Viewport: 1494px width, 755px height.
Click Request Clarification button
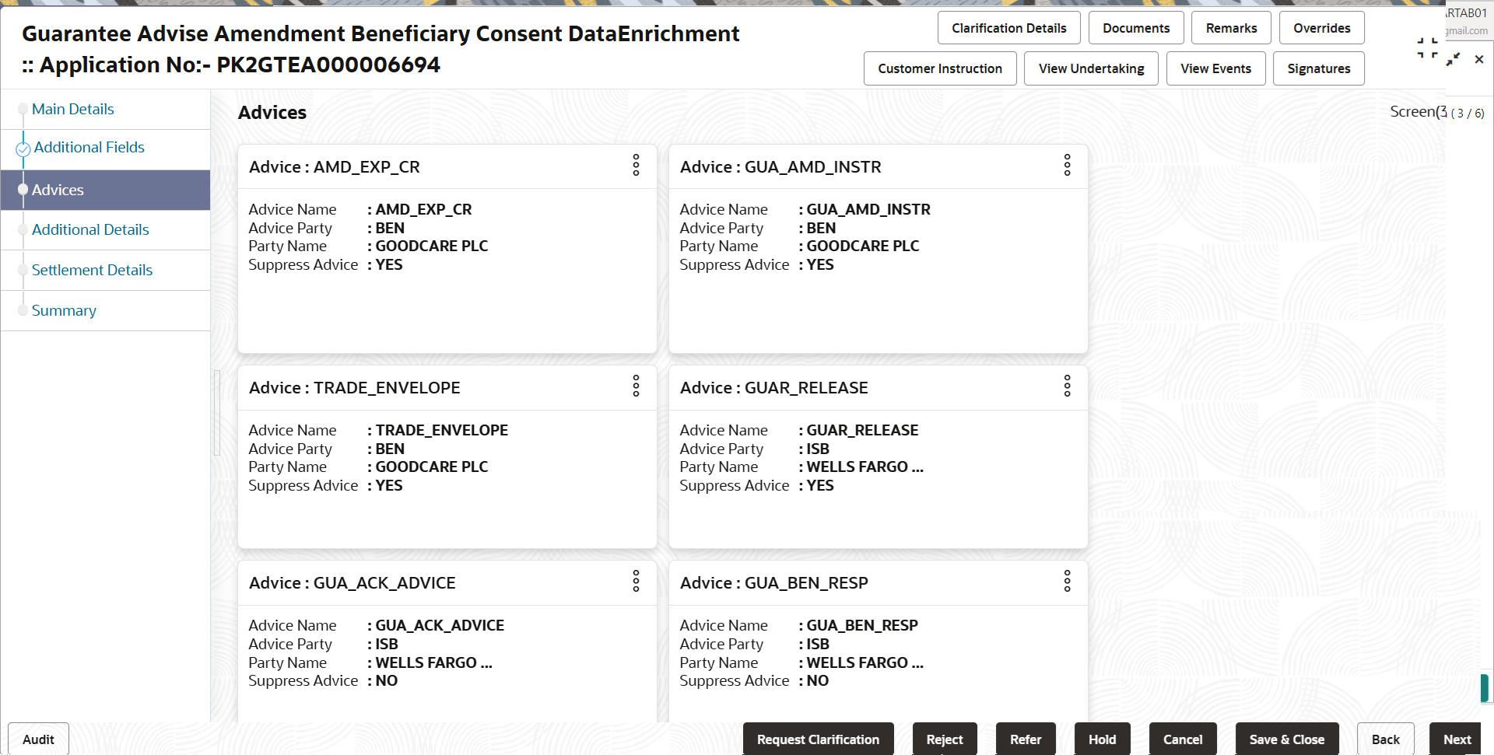point(818,739)
